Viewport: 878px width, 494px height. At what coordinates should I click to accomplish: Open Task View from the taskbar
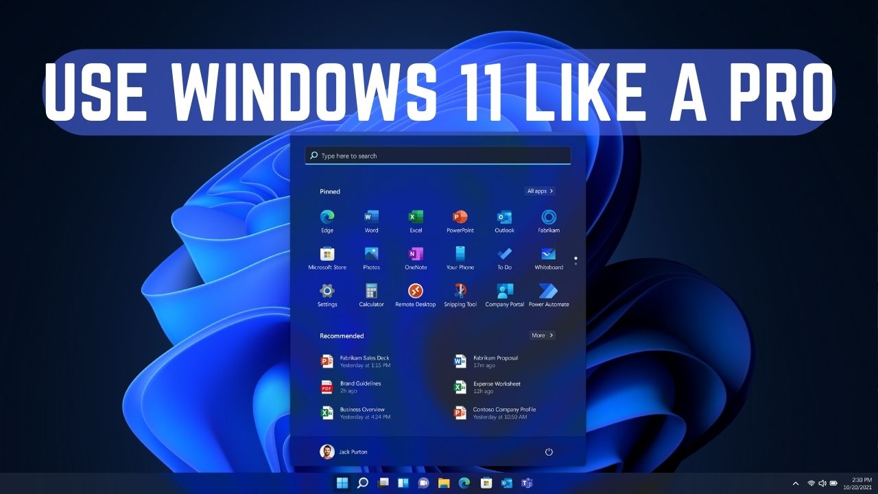383,482
